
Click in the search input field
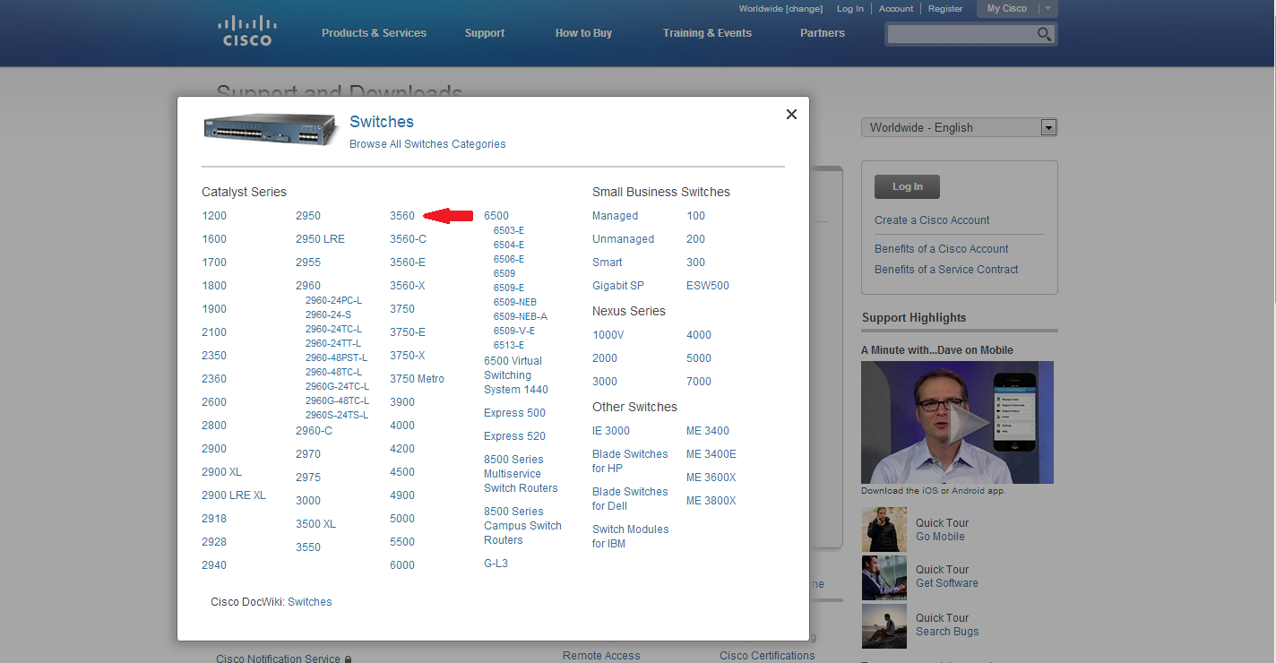[960, 34]
